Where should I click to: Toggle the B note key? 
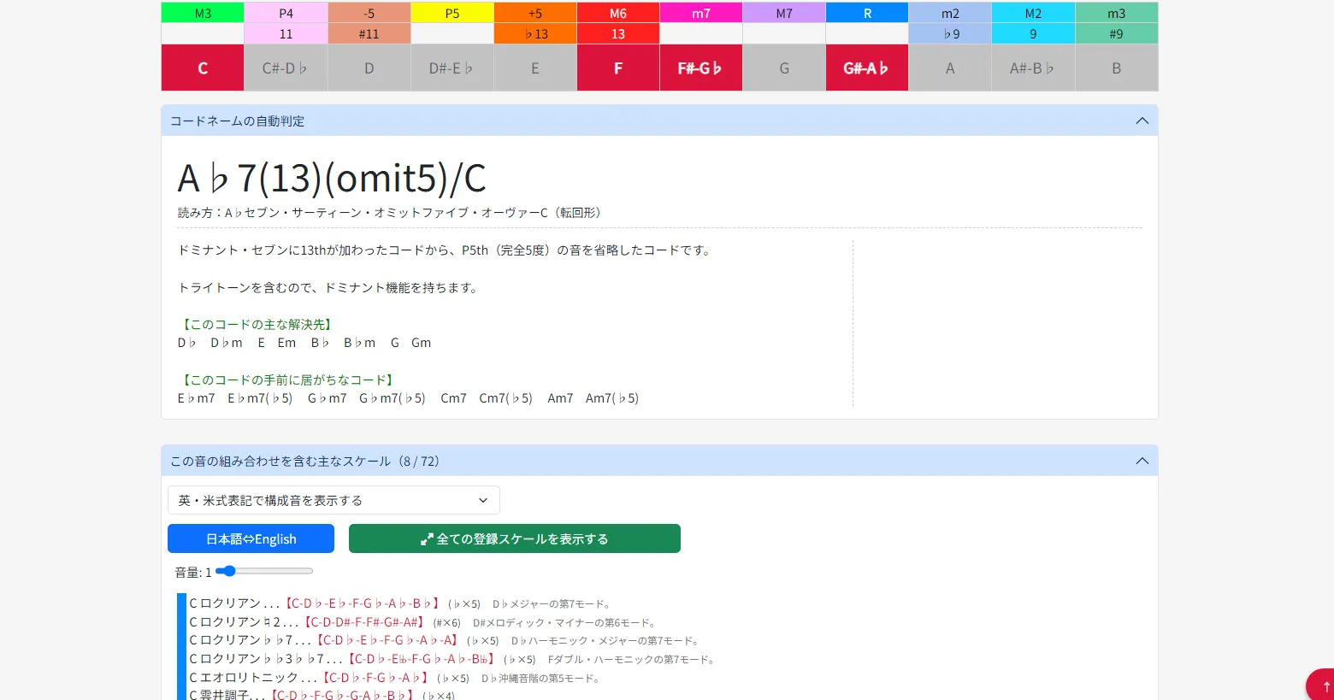[x=1117, y=68]
